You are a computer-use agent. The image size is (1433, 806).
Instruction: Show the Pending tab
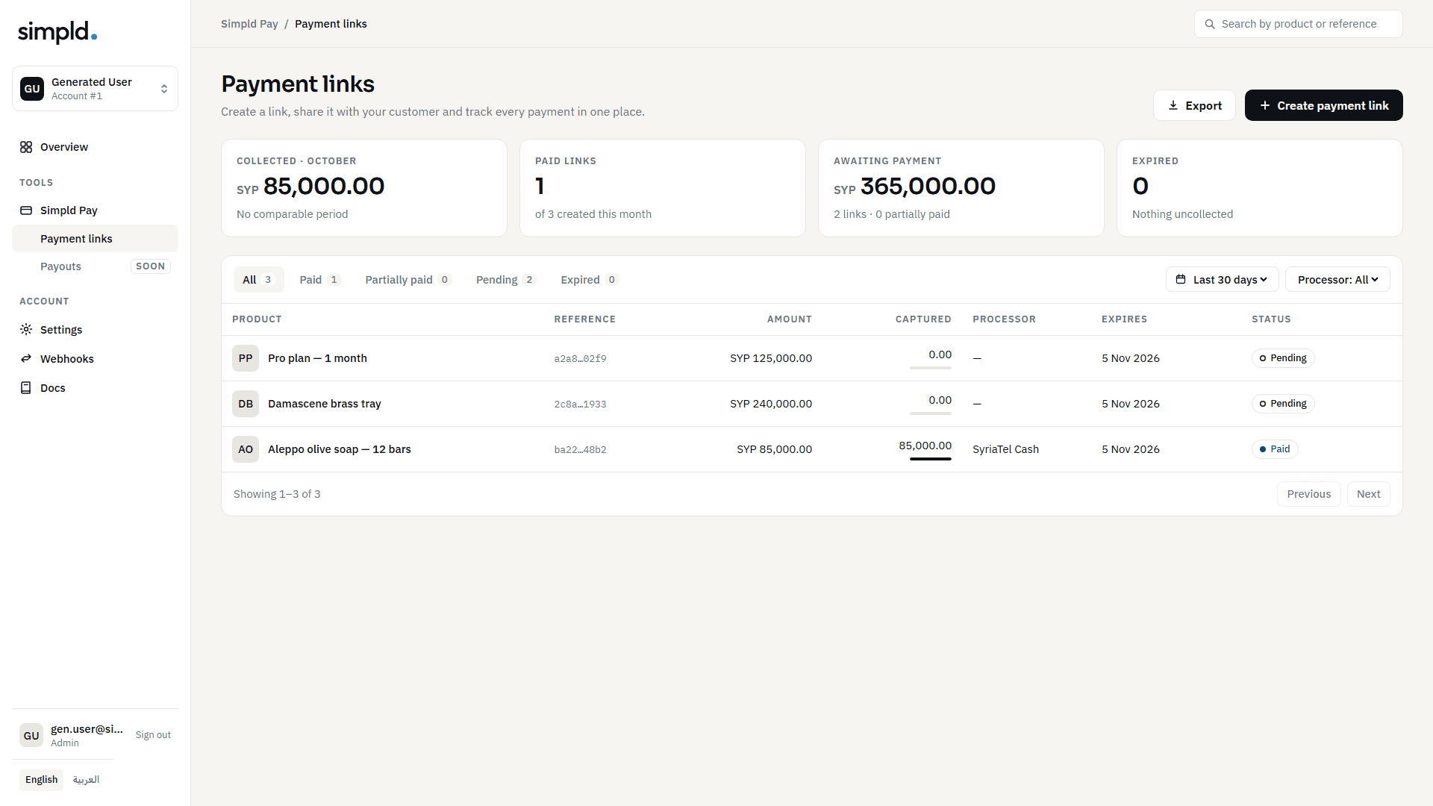click(x=506, y=279)
